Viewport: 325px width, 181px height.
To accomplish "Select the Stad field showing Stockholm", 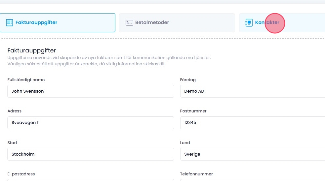I will pos(91,154).
